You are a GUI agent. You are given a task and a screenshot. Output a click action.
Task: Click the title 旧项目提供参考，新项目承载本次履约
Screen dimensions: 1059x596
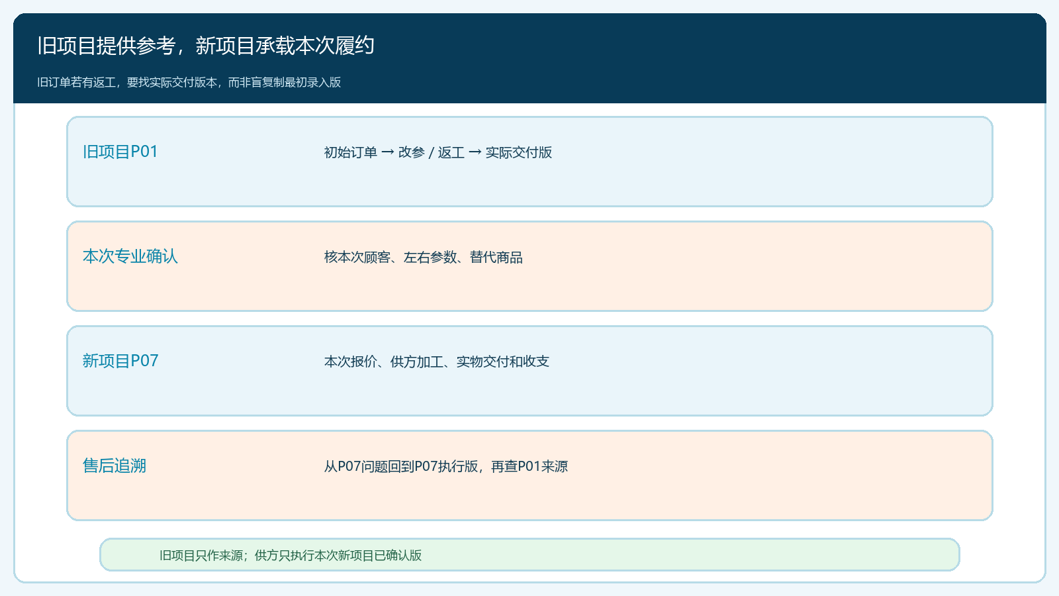click(x=206, y=46)
